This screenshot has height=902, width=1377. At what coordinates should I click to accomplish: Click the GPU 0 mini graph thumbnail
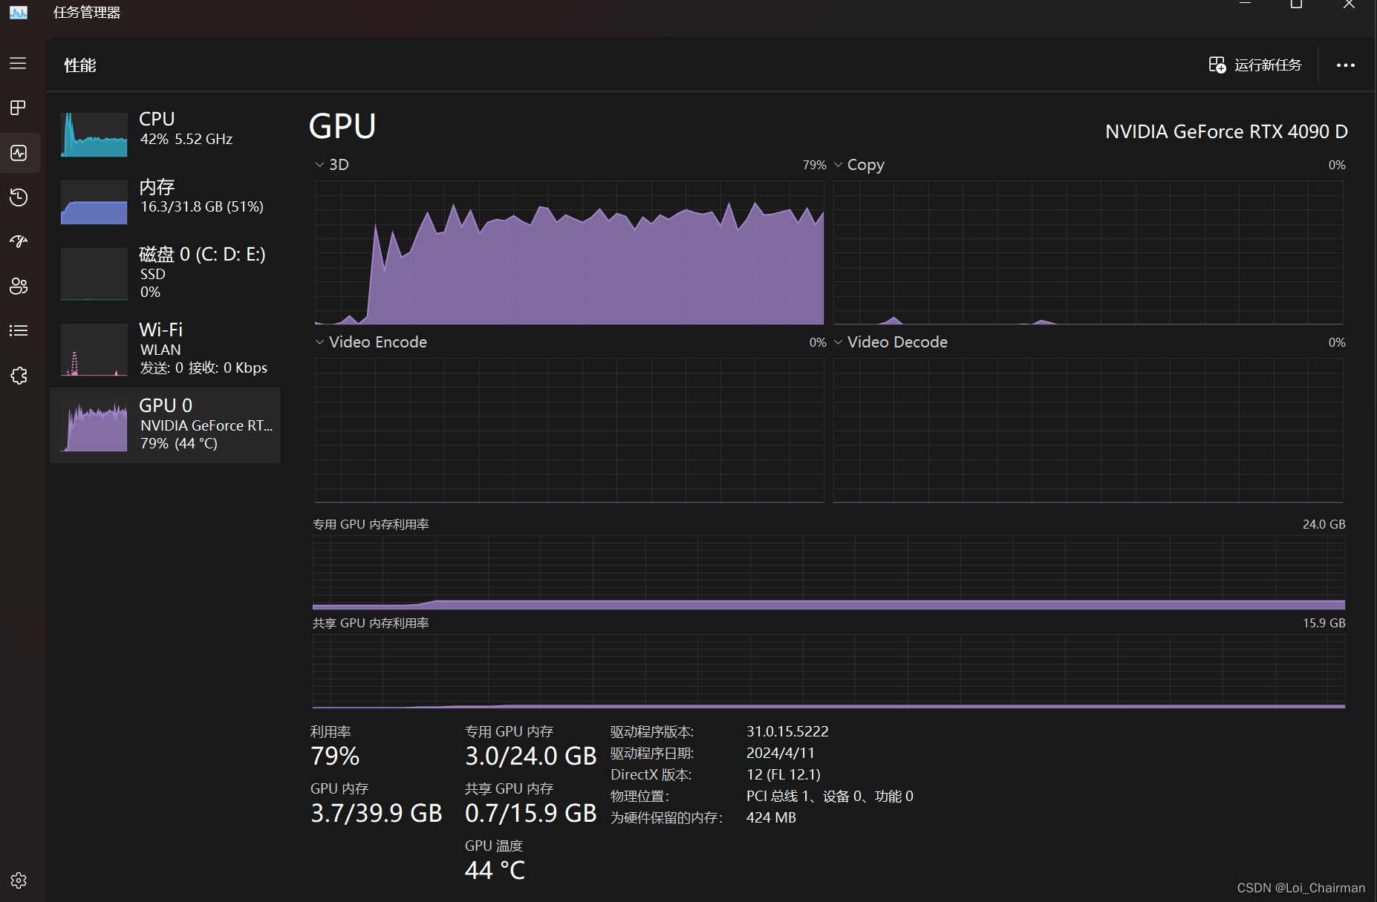94,425
